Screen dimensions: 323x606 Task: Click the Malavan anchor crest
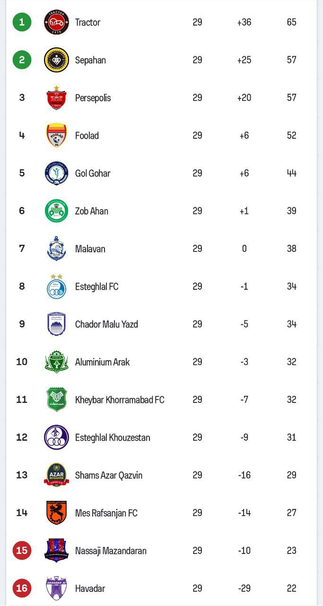(x=56, y=249)
